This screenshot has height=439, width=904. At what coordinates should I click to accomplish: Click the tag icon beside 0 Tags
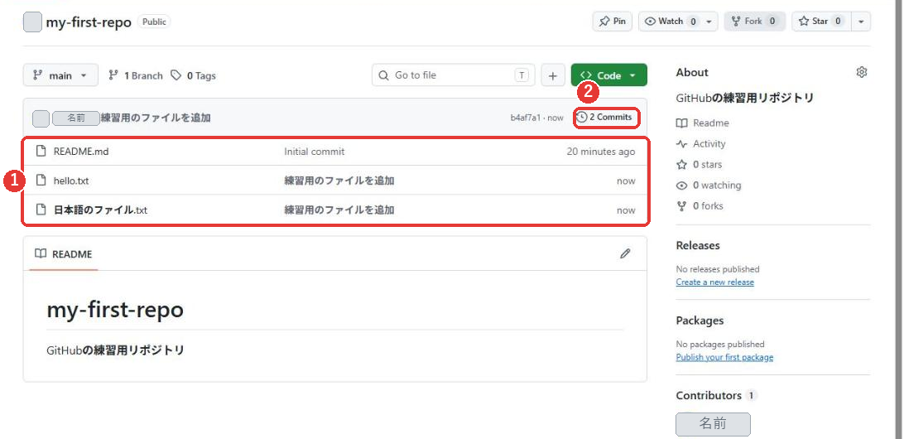click(x=176, y=75)
